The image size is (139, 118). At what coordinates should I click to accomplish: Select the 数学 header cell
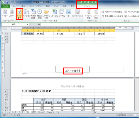point(43,99)
